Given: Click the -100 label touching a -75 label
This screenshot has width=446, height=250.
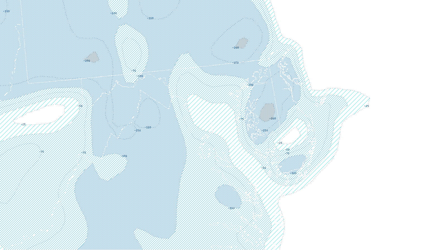Looking at the screenshot, I should [x=140, y=76].
